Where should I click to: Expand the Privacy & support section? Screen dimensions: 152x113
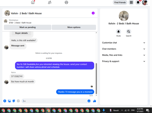[124, 61]
